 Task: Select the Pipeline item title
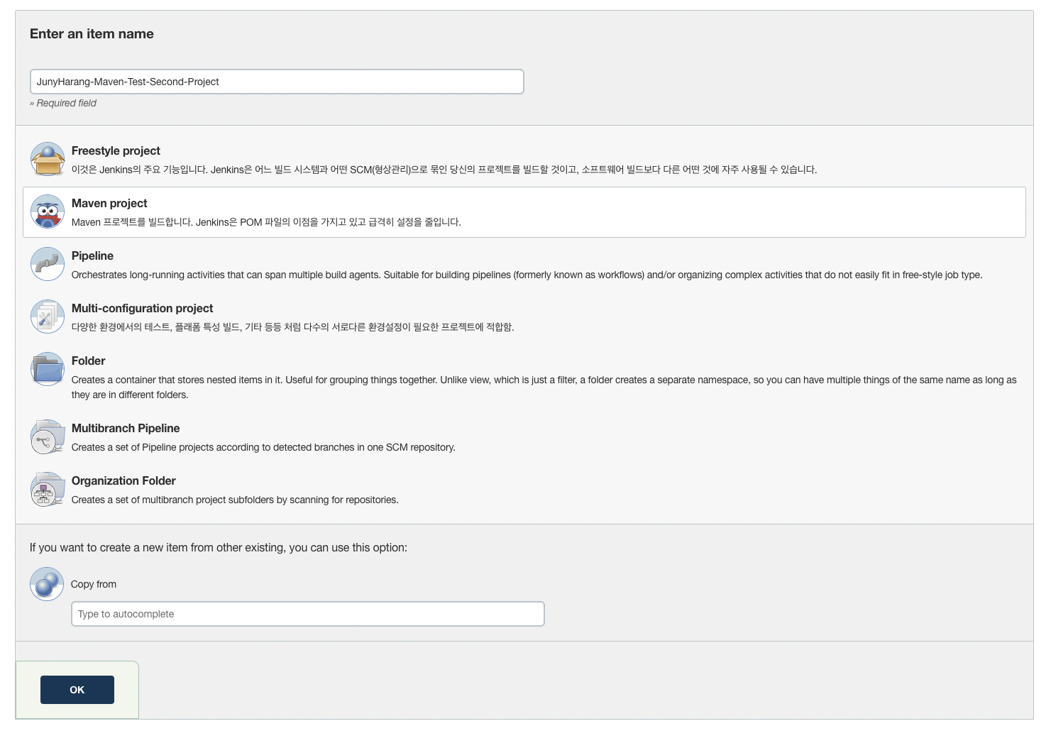[92, 255]
